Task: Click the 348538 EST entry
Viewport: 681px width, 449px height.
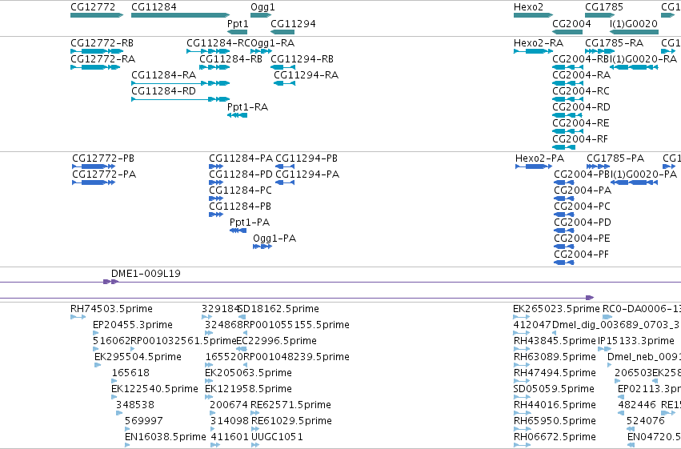Action: [x=119, y=414]
